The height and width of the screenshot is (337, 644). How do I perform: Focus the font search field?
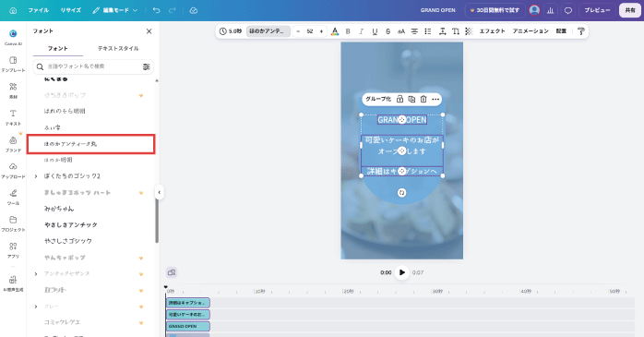(x=93, y=66)
